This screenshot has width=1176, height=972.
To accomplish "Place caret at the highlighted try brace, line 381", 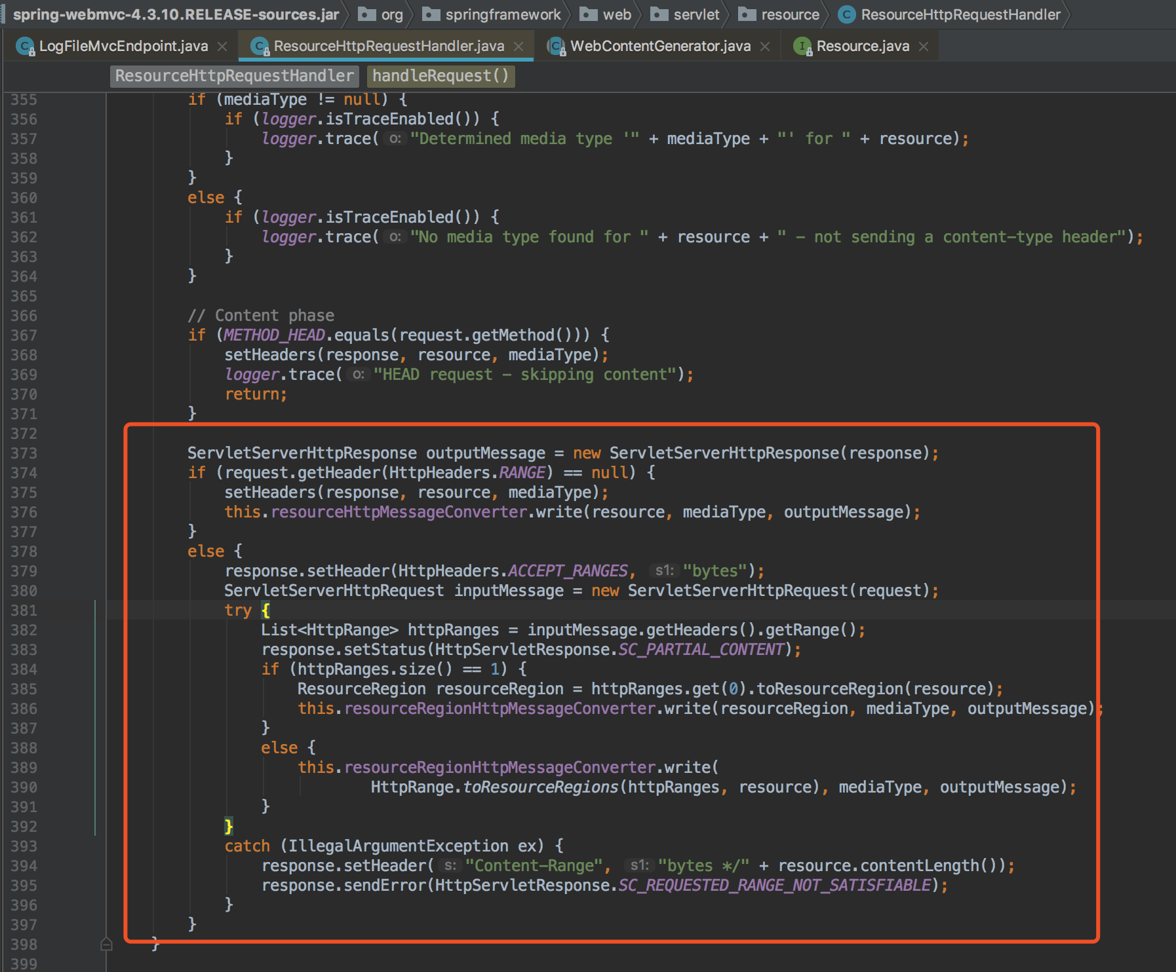I will [x=265, y=610].
